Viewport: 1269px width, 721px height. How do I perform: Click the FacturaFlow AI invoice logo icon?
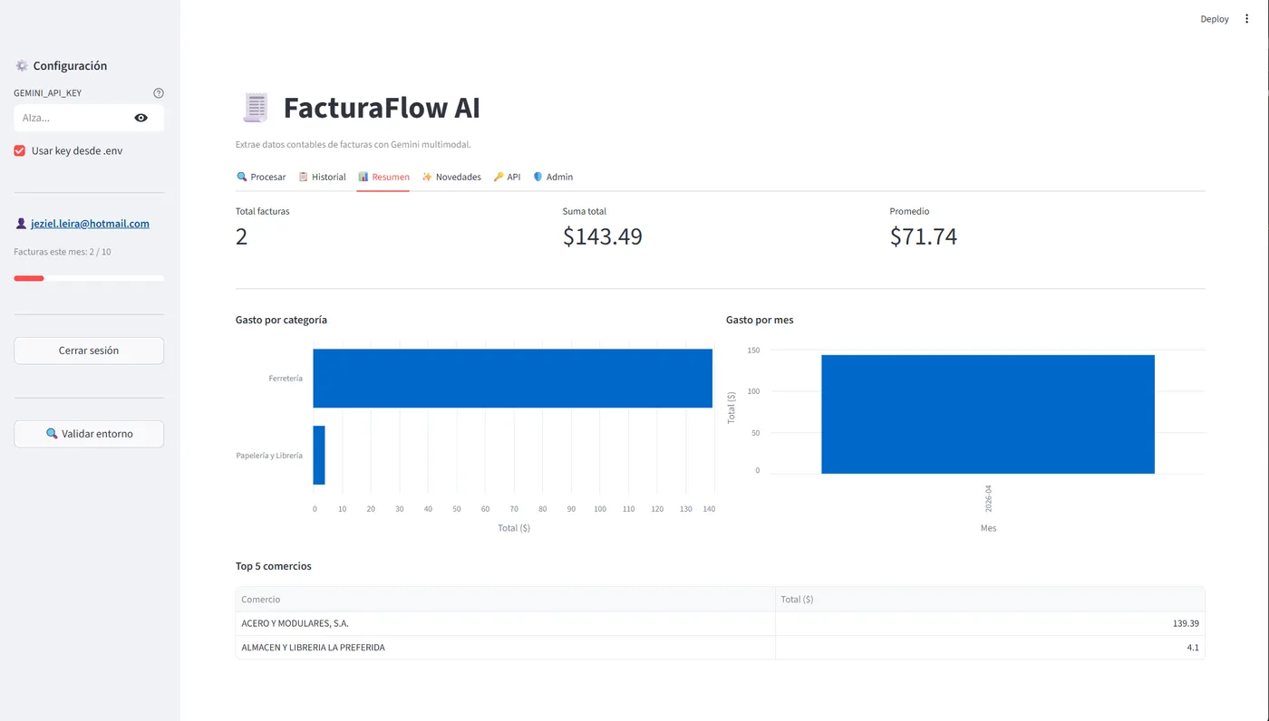click(x=256, y=108)
